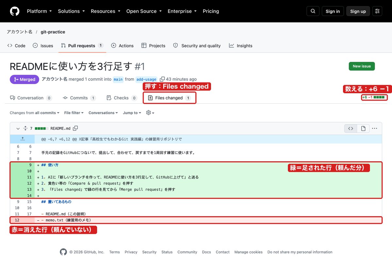Open the git-practice repository link
This screenshot has width=392, height=276.
[x=53, y=32]
